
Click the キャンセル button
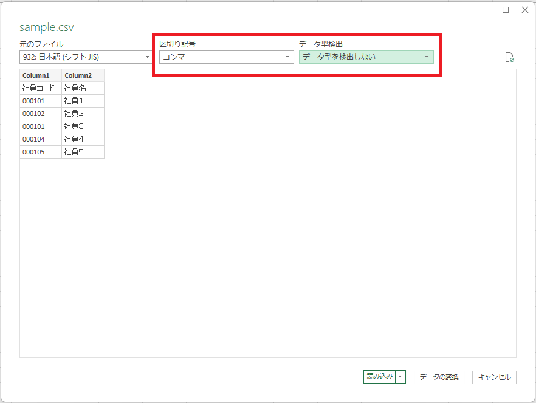(494, 377)
